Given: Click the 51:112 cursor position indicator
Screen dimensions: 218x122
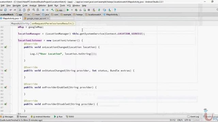Looking at the screenshot, I should pos(173,120).
